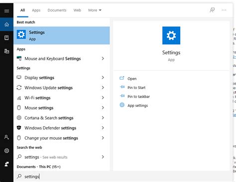The height and width of the screenshot is (182, 236).
Task: Open App settings action
Action: coord(138,105)
